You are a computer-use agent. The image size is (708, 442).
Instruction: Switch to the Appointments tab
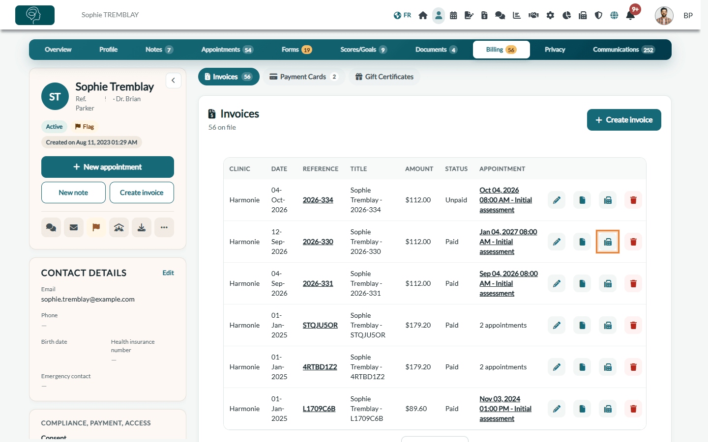[227, 50]
